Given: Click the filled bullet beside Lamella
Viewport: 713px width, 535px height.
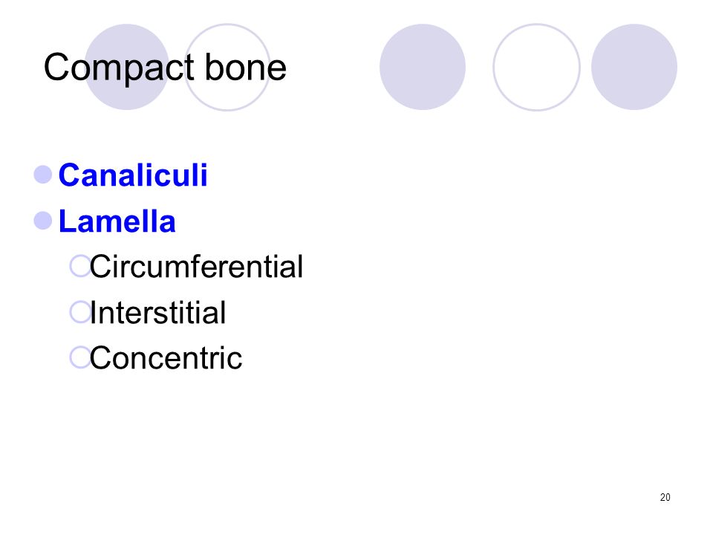Looking at the screenshot, I should pyautogui.click(x=43, y=221).
